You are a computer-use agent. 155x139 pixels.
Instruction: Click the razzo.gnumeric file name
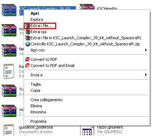[x=110, y=127]
